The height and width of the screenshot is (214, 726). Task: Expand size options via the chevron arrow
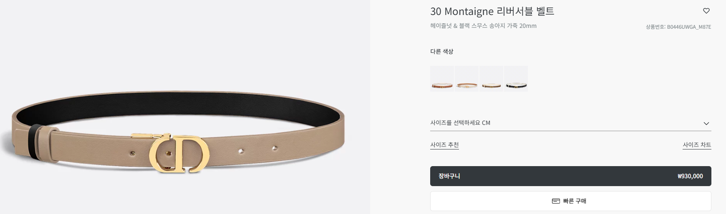tap(706, 123)
